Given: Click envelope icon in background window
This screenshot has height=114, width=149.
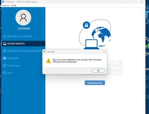Looking at the screenshot, I should [x=147, y=97].
